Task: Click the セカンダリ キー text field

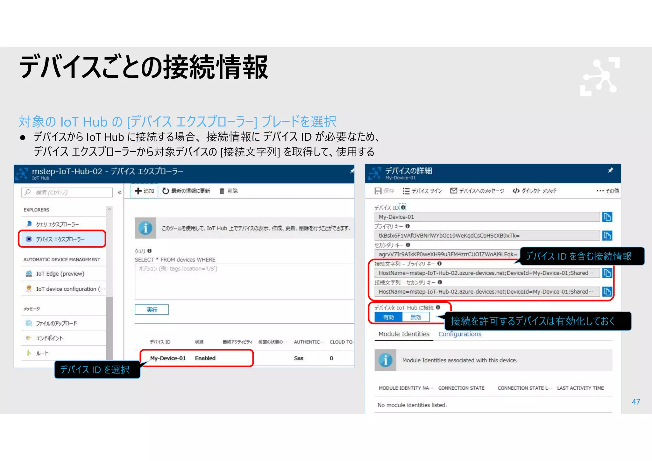Action: 447,254
